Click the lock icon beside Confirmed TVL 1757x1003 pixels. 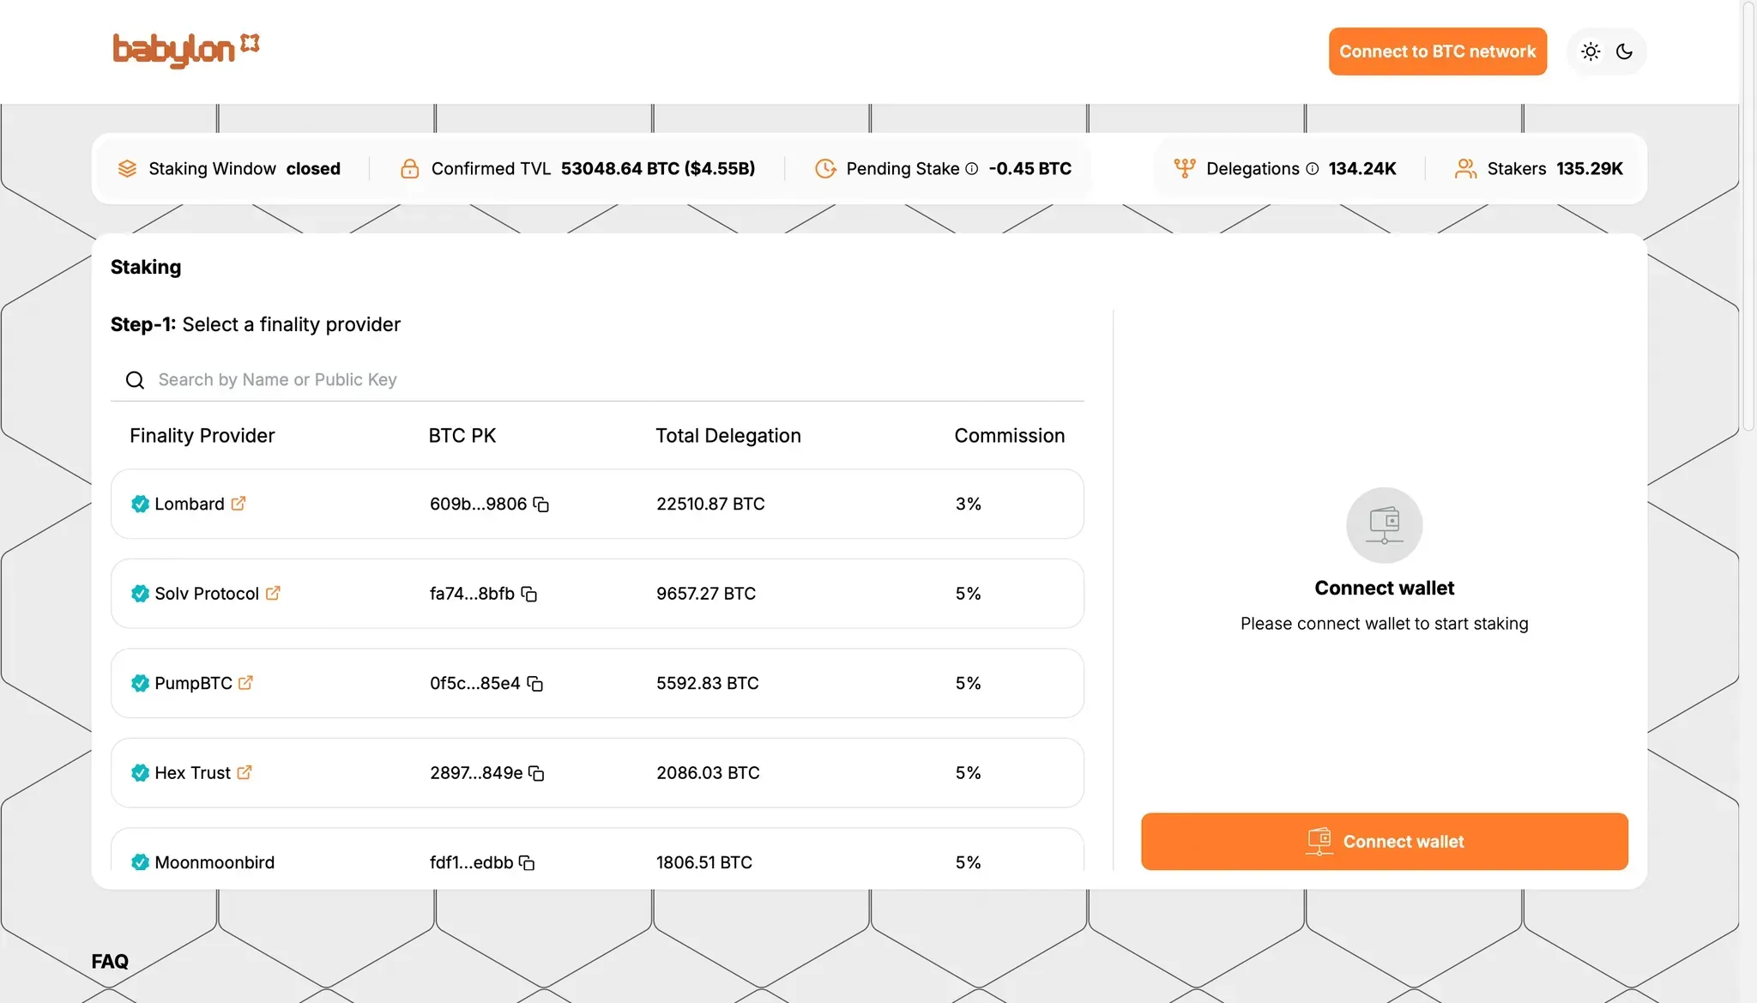410,169
